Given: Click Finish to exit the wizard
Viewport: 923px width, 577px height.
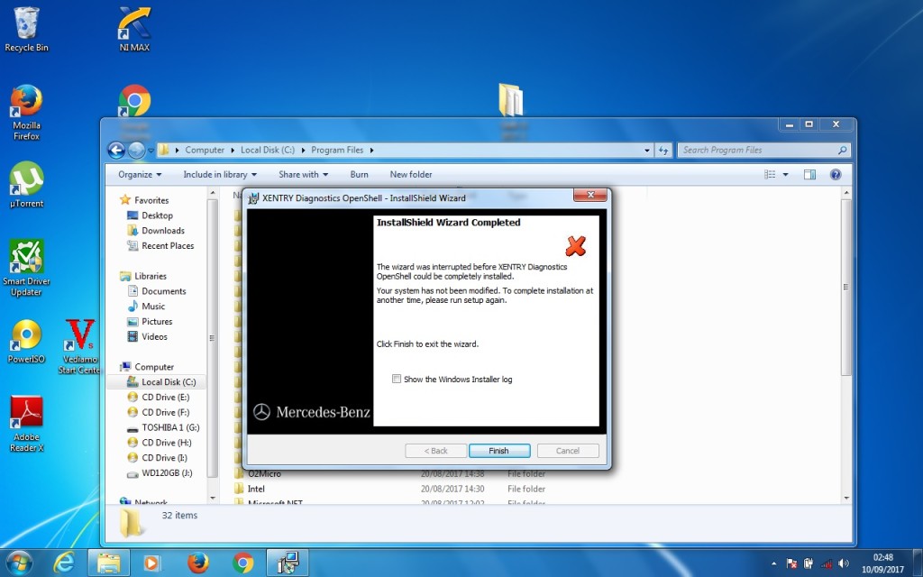Looking at the screenshot, I should tap(498, 451).
